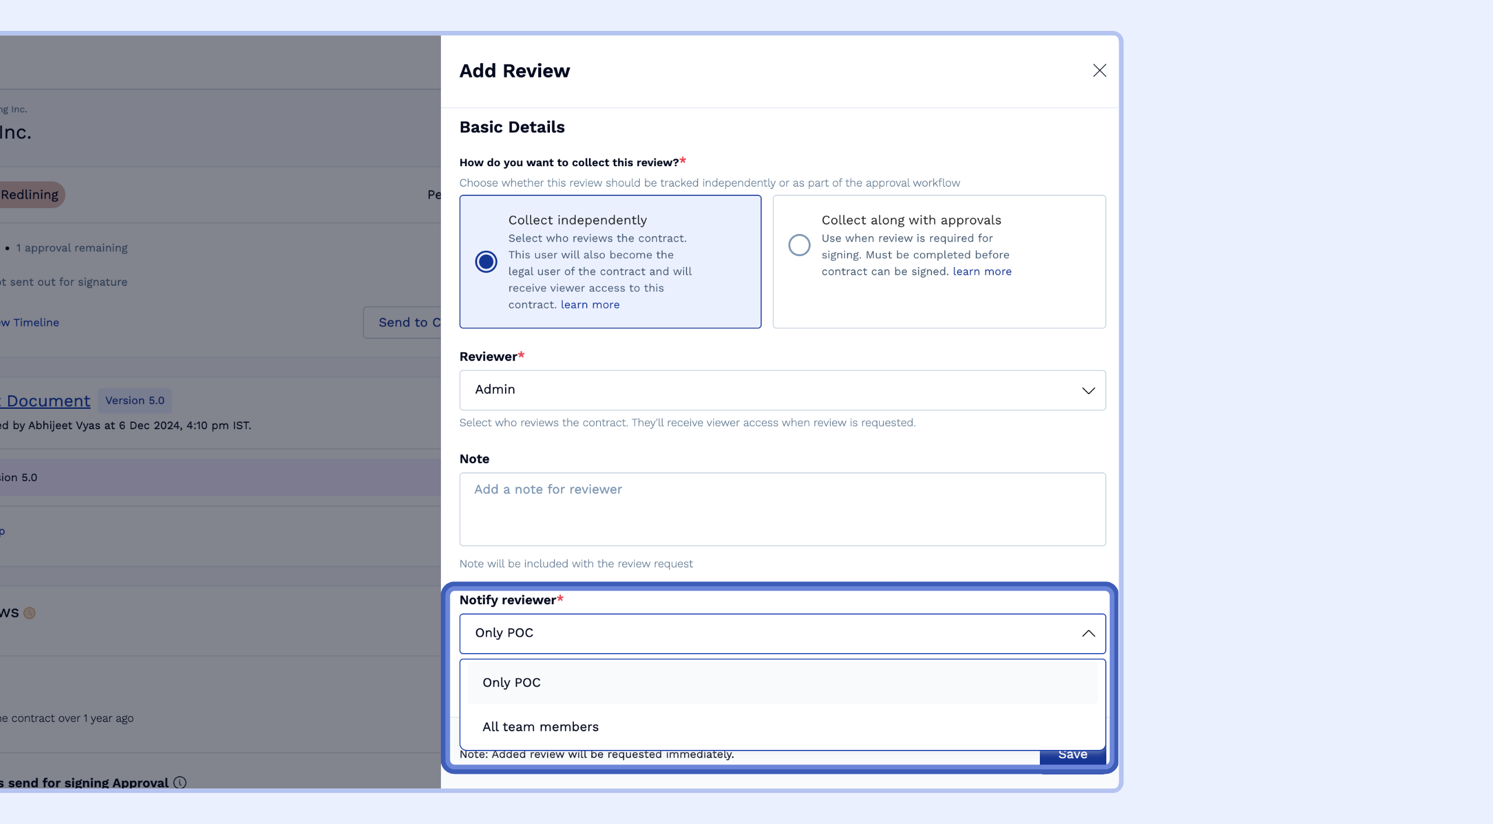Open the Reviewer dropdown showing Admin
The width and height of the screenshot is (1493, 824).
click(781, 390)
